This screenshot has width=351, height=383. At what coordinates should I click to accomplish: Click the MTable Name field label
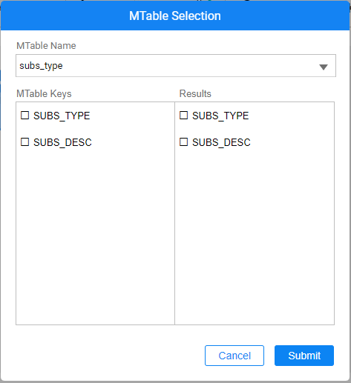tap(46, 46)
